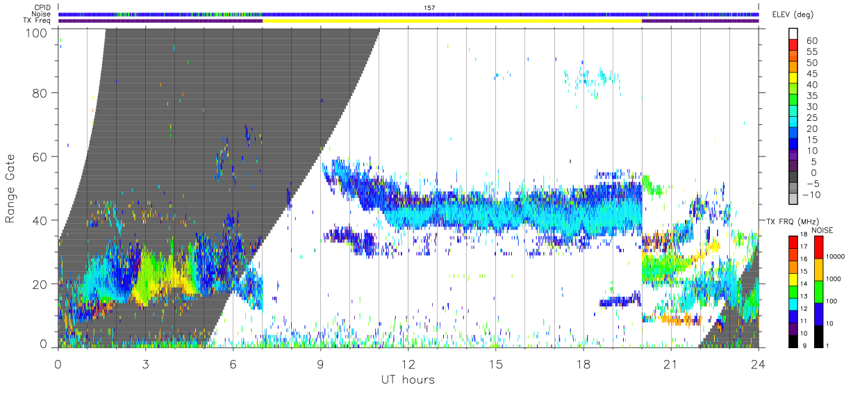853x394 pixels.
Task: Click the UT hour "3" tick label
Action: [x=145, y=364]
